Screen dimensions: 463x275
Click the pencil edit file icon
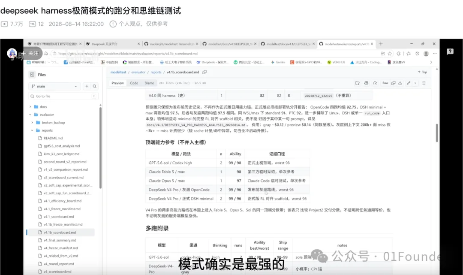pyautogui.click(x=409, y=83)
